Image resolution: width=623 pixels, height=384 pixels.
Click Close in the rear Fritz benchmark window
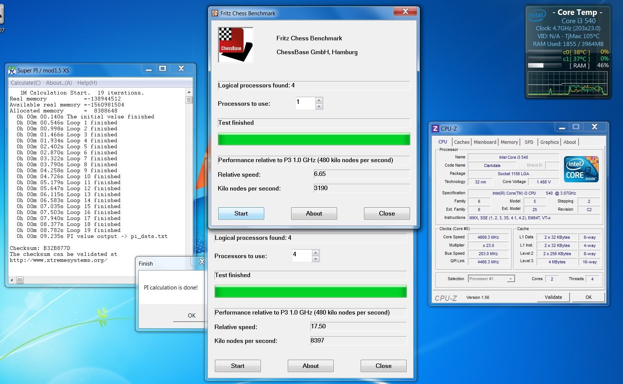[x=383, y=366]
